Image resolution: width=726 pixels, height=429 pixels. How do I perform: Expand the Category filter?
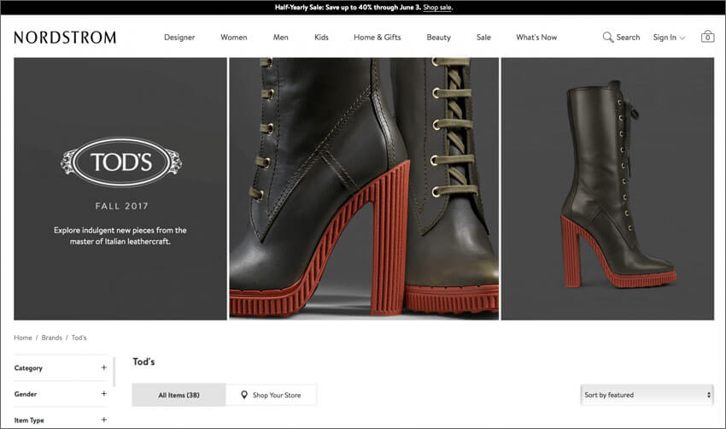point(61,367)
